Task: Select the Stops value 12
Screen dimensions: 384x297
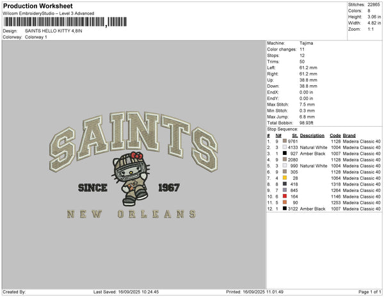Action: 302,55
